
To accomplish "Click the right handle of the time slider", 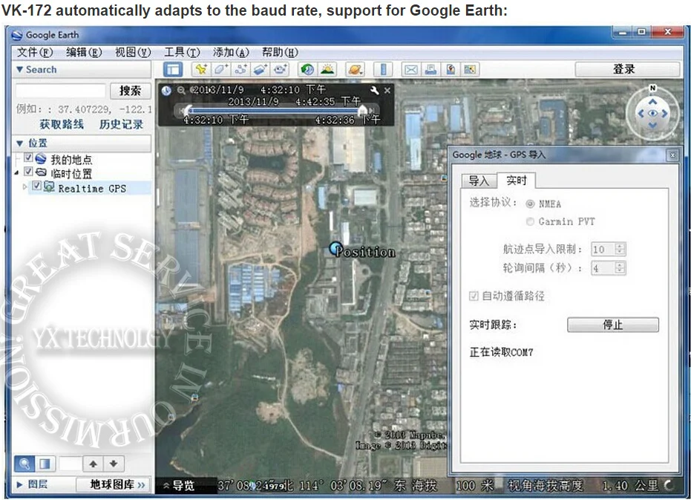I will [363, 109].
